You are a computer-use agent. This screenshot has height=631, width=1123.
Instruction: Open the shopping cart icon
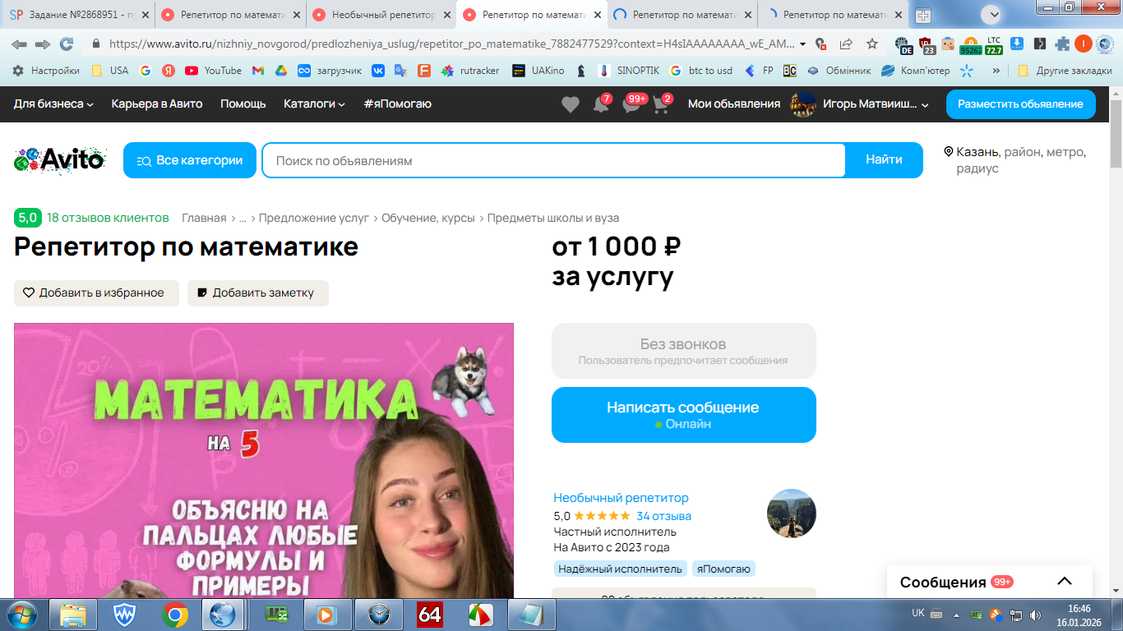pyautogui.click(x=662, y=104)
